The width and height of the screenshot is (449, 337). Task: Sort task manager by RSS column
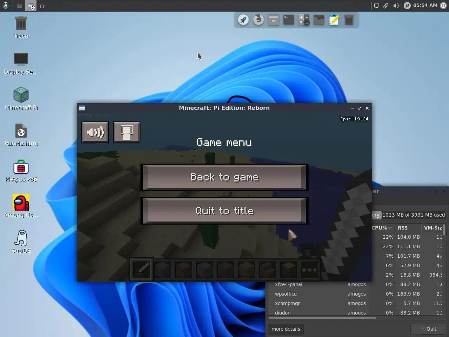pos(407,228)
